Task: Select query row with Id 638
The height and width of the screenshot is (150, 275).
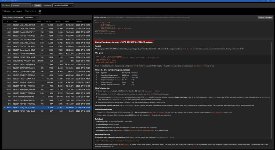Action: [x=47, y=28]
